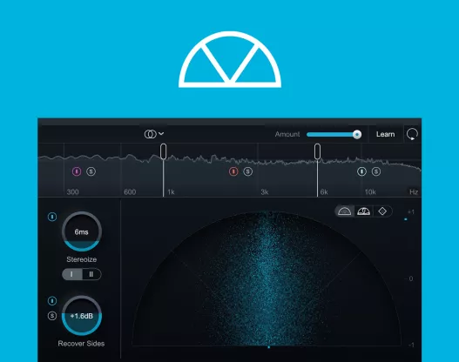459x362 pixels.
Task: Select the crossover handle near 6k
Action: coord(317,151)
